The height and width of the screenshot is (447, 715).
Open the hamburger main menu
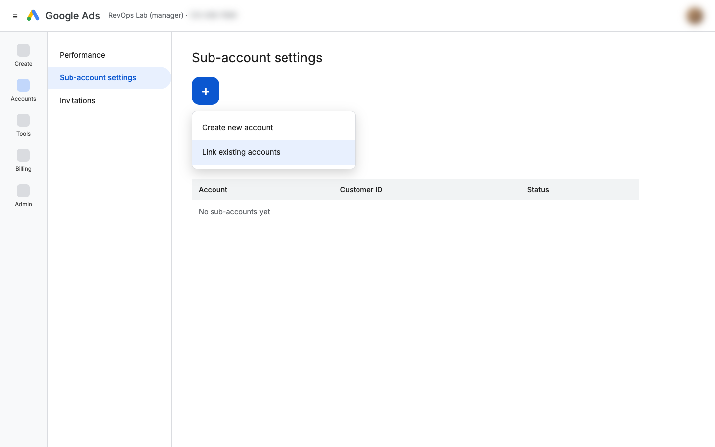click(x=15, y=16)
